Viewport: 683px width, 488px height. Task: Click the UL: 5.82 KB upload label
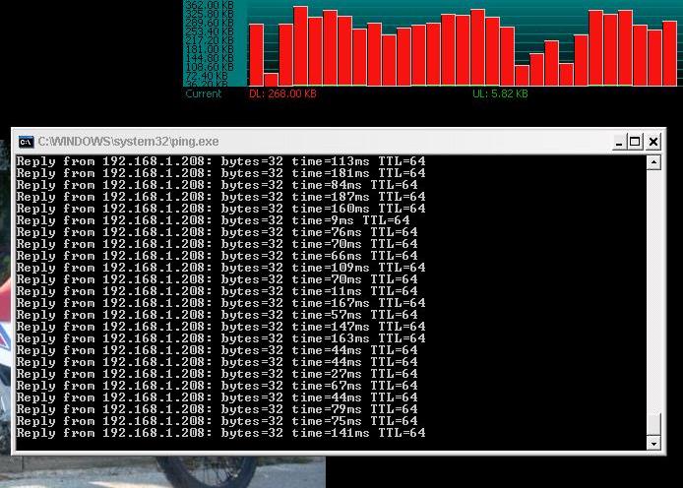click(x=500, y=94)
